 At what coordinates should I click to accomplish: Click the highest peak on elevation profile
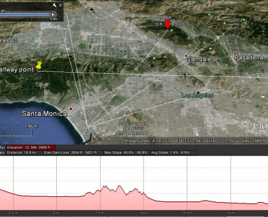(119, 186)
